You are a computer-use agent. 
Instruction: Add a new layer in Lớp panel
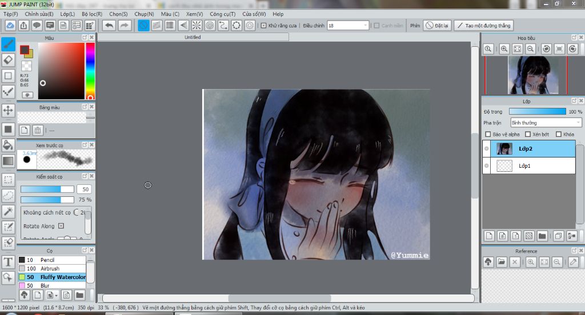489,236
